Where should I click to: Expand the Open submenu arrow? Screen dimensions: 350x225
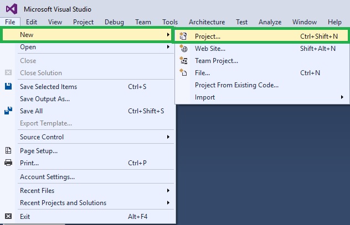168,48
